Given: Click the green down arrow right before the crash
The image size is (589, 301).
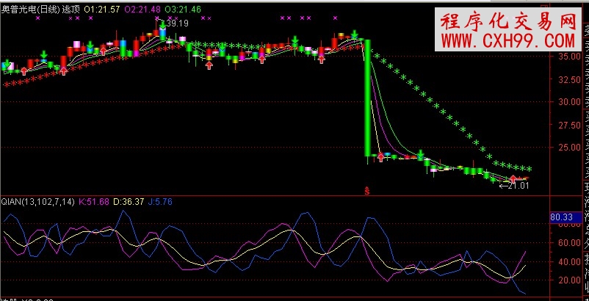Looking at the screenshot, I should 355,35.
